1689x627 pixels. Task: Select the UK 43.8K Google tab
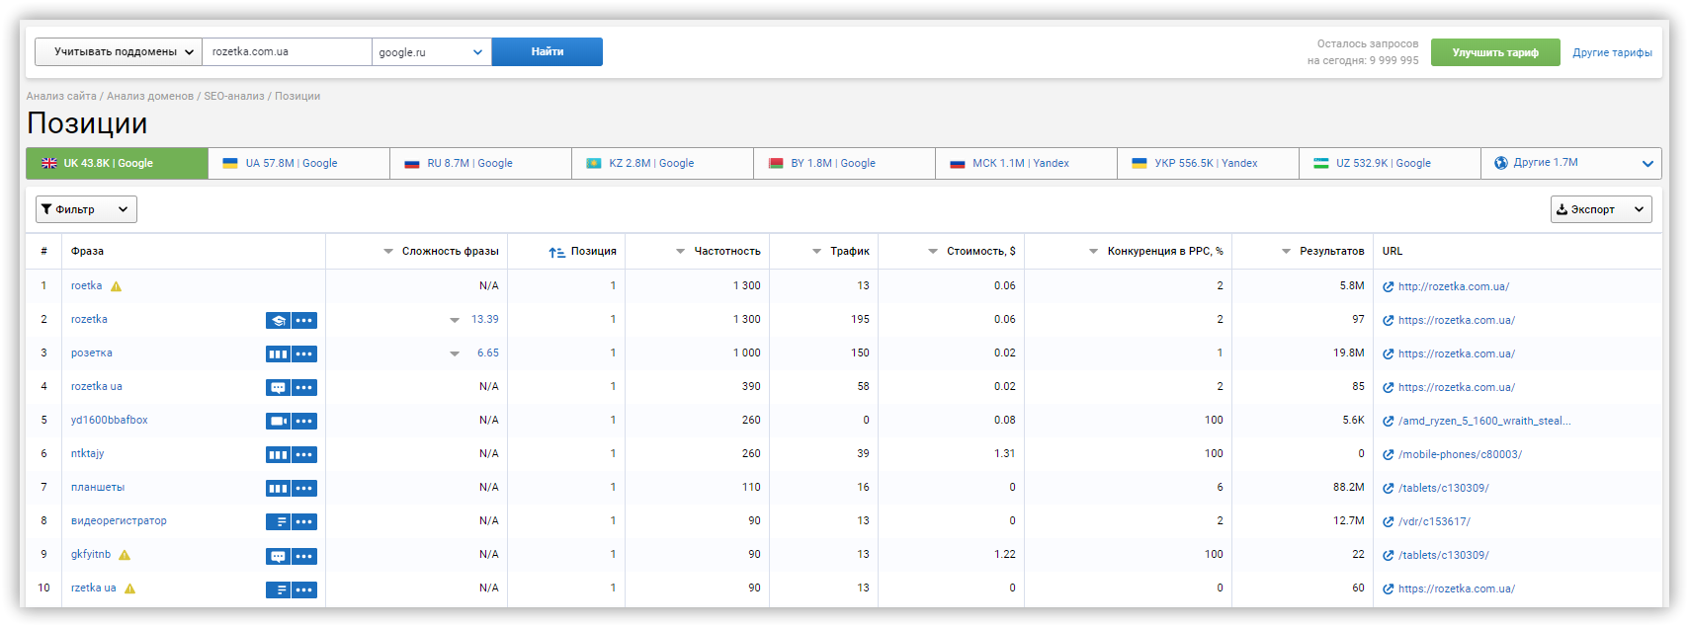point(117,163)
